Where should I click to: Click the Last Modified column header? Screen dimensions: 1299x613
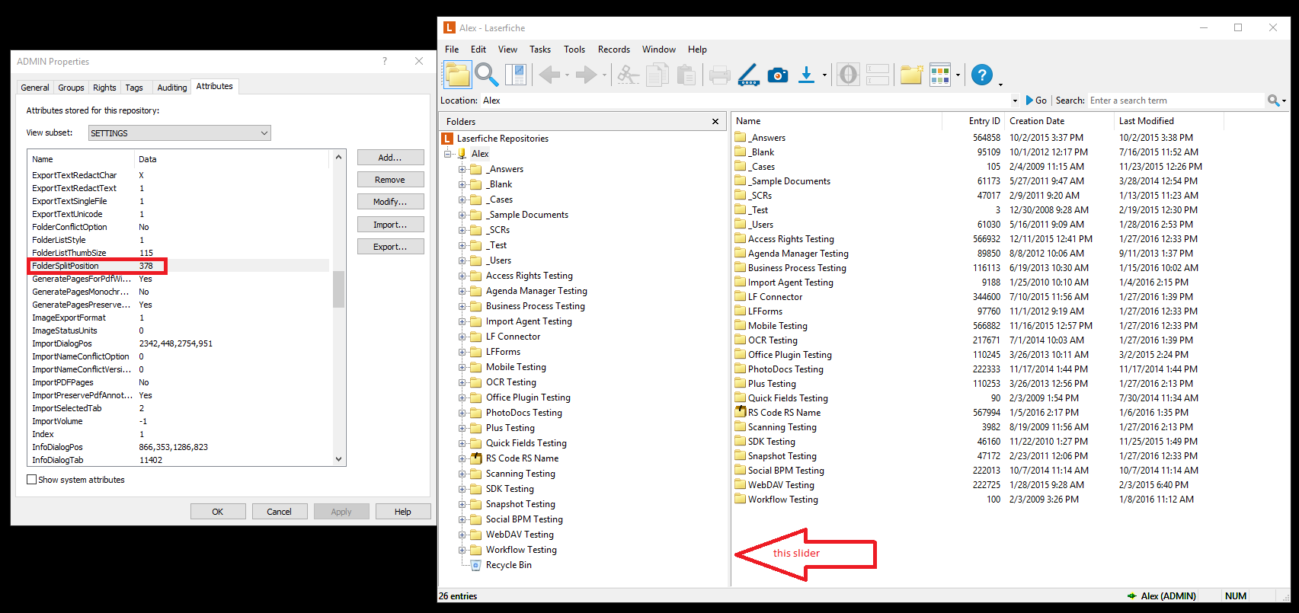[1168, 121]
